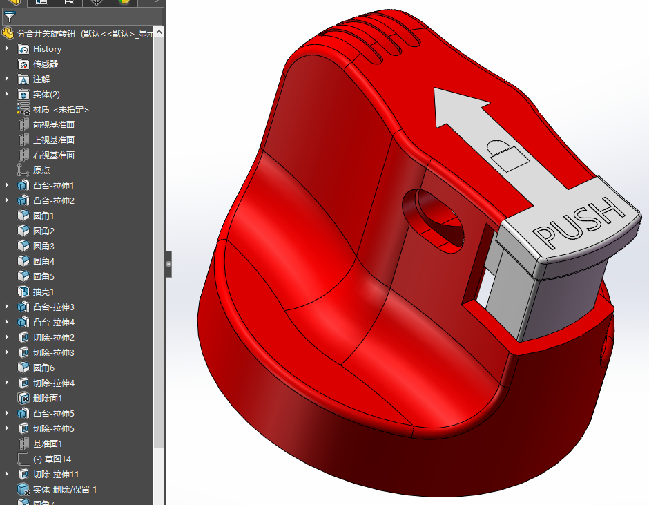This screenshot has width=649, height=505.
Task: Select the 原点 origin icon
Action: (x=23, y=170)
